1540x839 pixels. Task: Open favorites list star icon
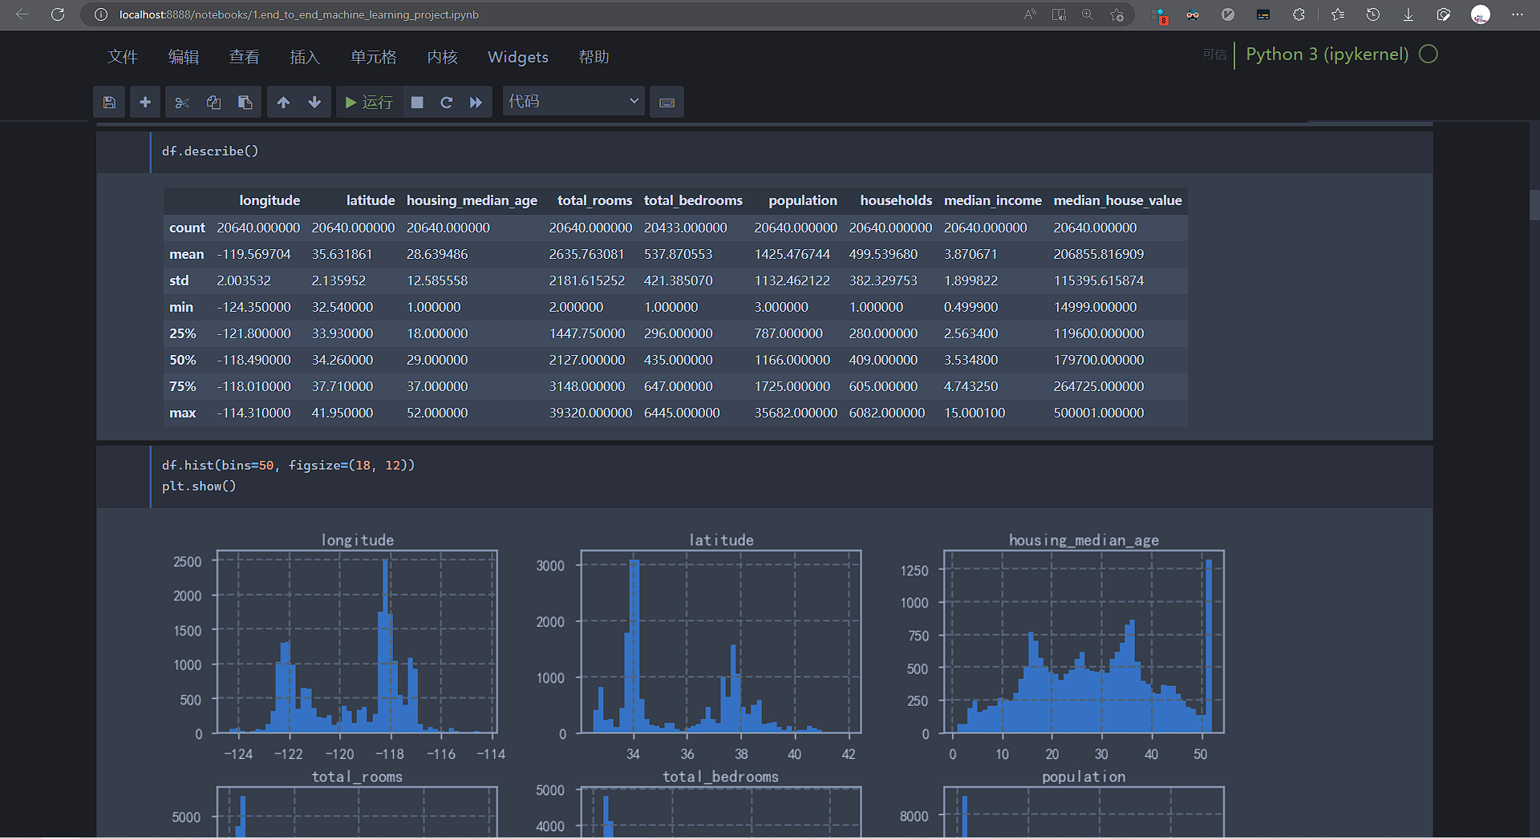1337,14
